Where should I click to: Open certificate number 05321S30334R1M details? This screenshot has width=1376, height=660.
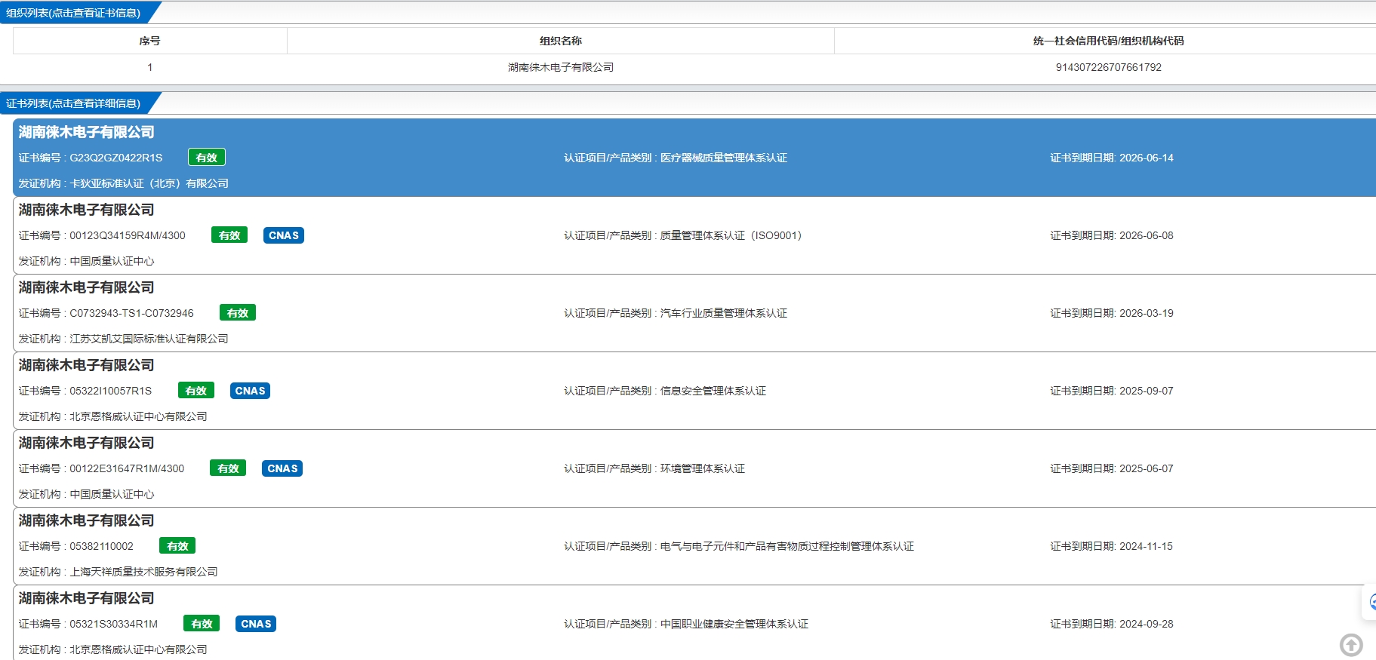114,624
